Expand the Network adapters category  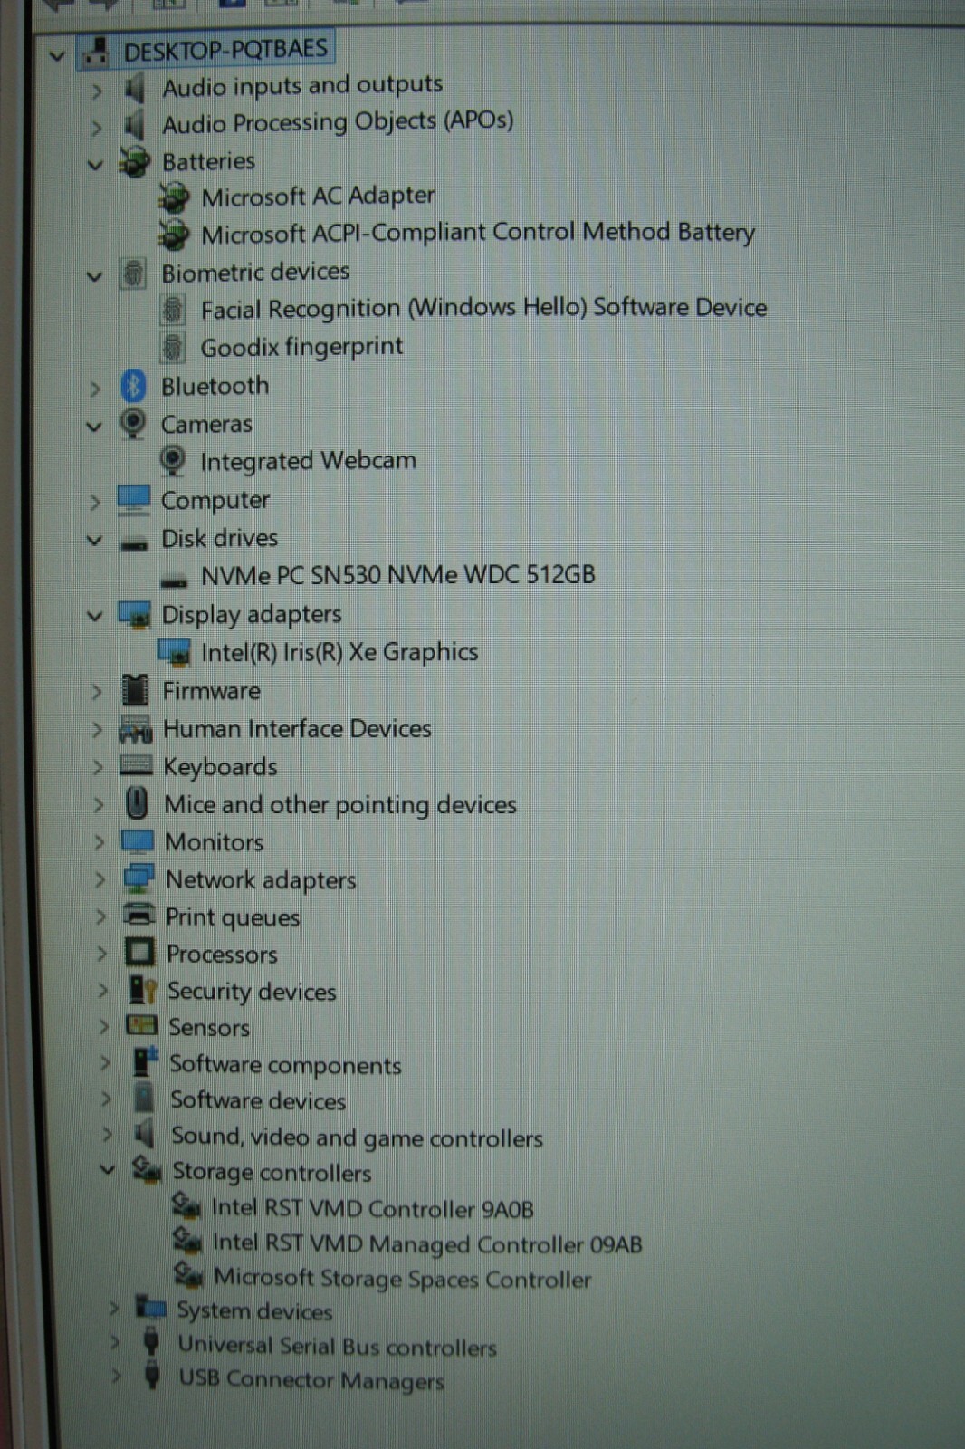click(x=100, y=879)
